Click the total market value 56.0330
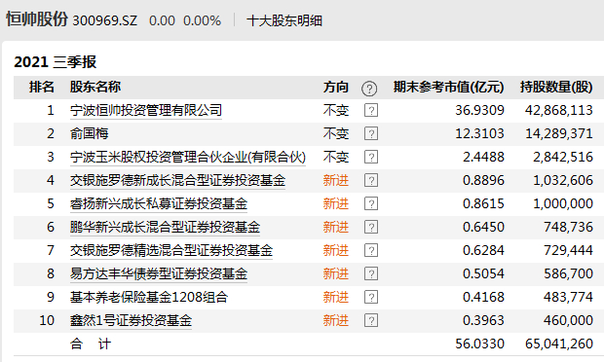This screenshot has height=362, width=604. [x=479, y=344]
